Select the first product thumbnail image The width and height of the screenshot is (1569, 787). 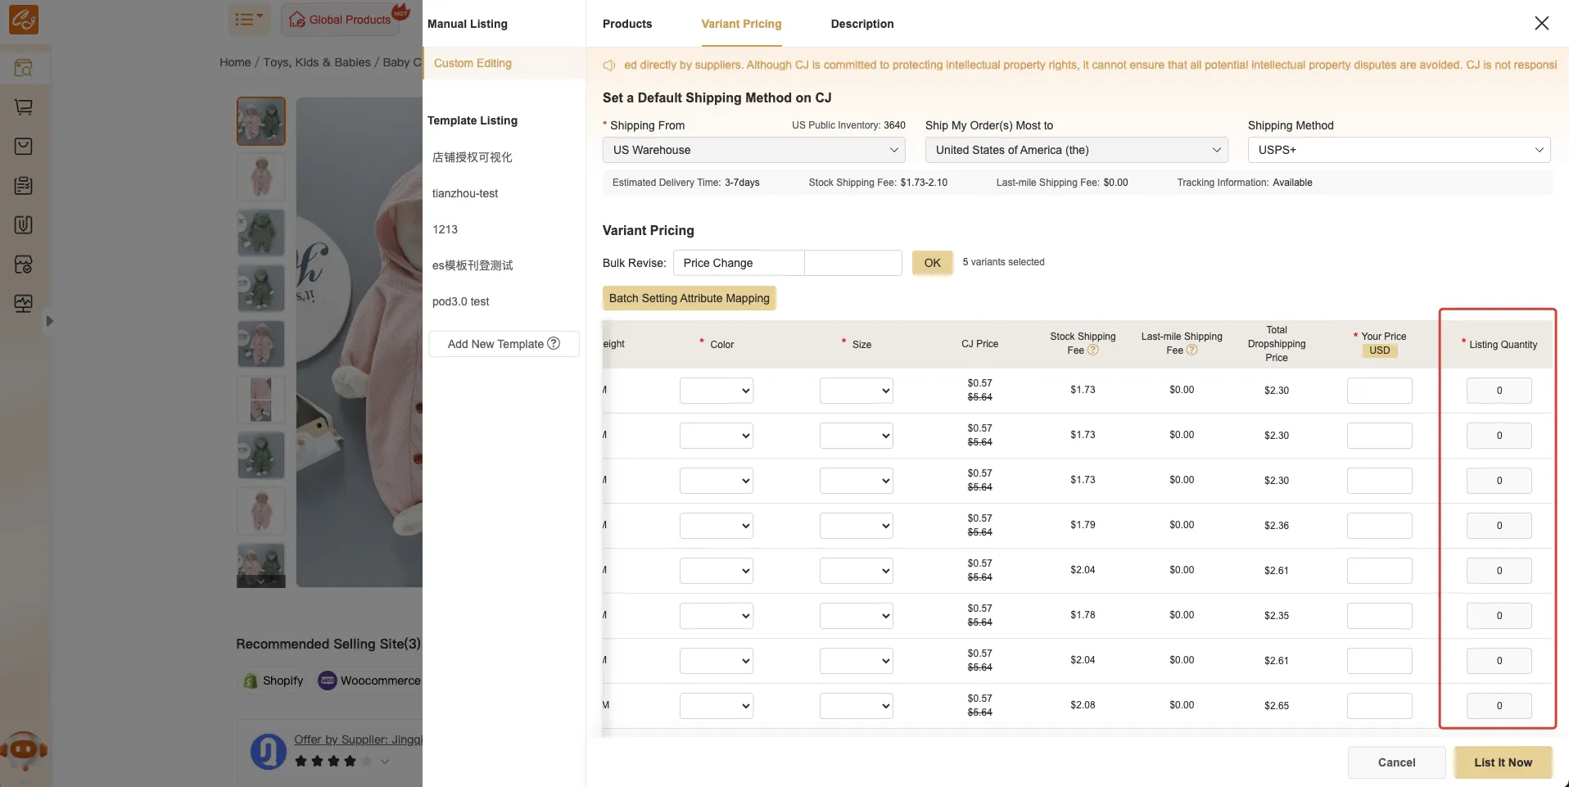click(260, 121)
